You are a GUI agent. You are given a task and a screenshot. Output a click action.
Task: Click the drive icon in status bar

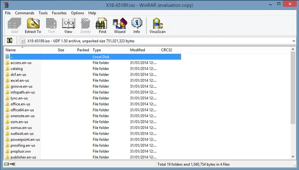[x=7, y=164]
